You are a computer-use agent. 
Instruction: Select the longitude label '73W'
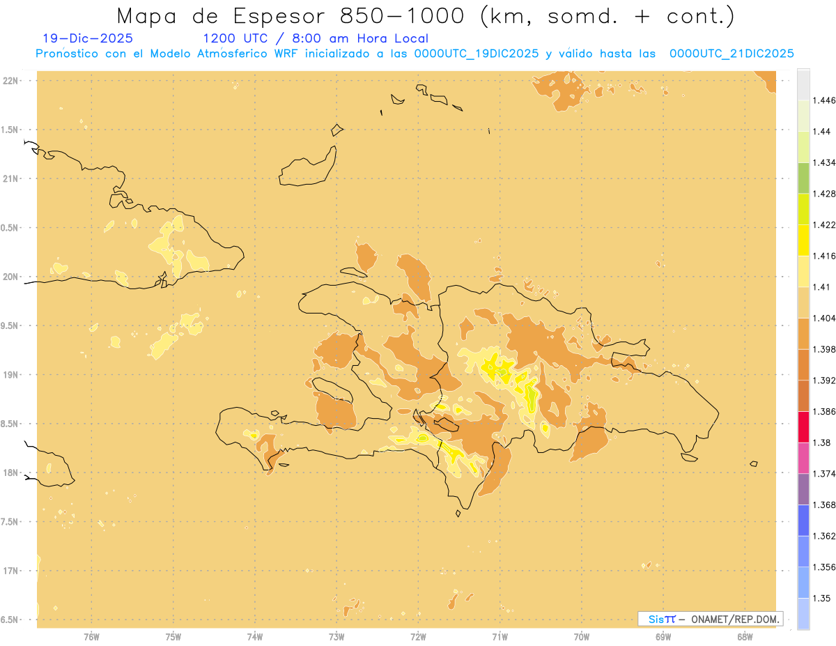pos(336,637)
